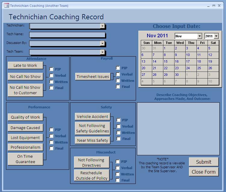Image resolution: width=226 pixels, height=192 pixels.
Task: Click Reschedule Outside of Policy button
Action: tap(91, 175)
